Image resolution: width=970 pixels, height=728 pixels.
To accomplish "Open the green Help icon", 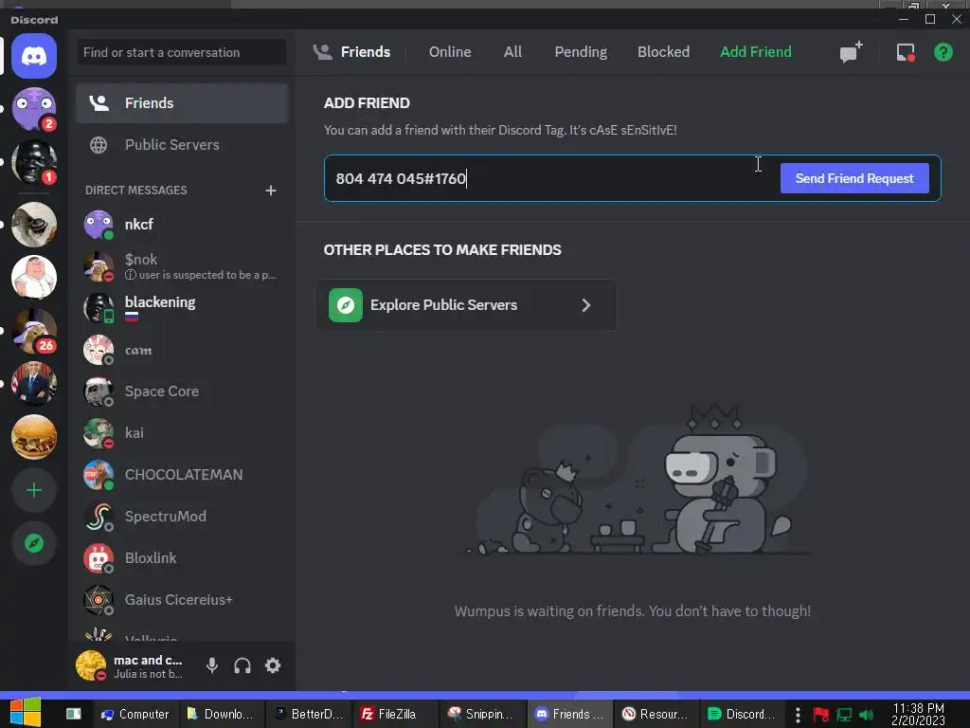I will 943,52.
